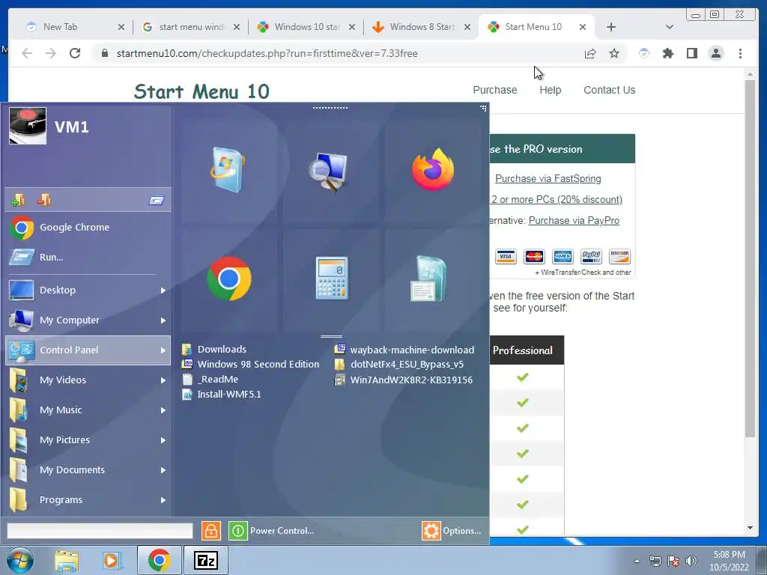Expand the Control Panel submenu arrow
The image size is (767, 575).
pyautogui.click(x=163, y=350)
